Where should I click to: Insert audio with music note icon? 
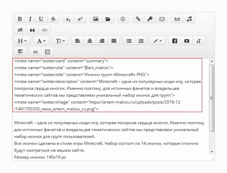point(189,19)
